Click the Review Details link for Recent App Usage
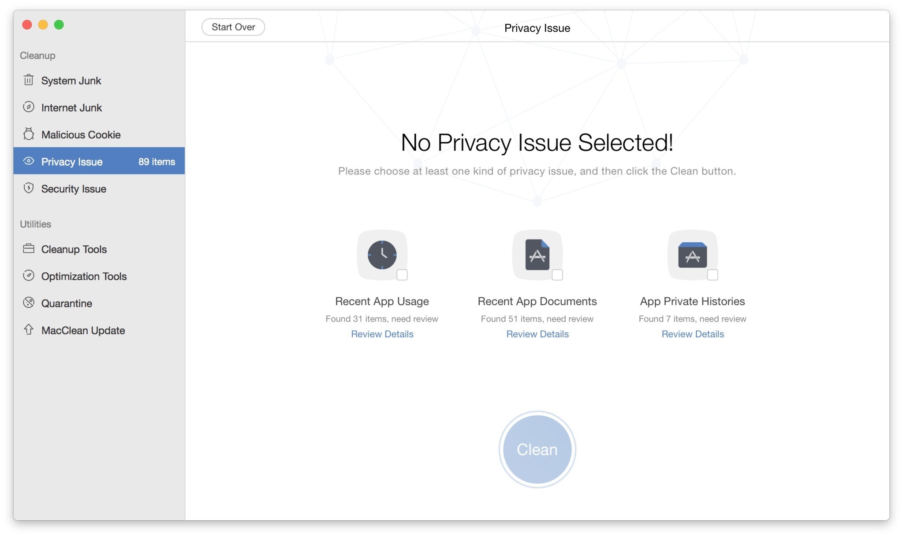This screenshot has height=537, width=903. tap(382, 334)
